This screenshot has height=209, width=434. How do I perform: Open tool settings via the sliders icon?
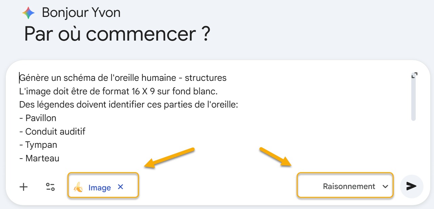point(50,186)
